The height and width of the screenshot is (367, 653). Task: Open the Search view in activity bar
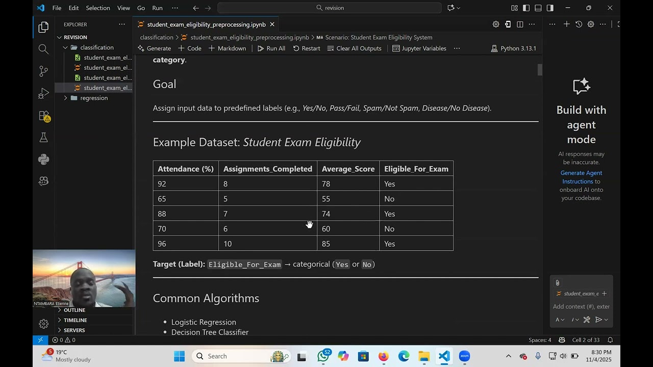(43, 49)
